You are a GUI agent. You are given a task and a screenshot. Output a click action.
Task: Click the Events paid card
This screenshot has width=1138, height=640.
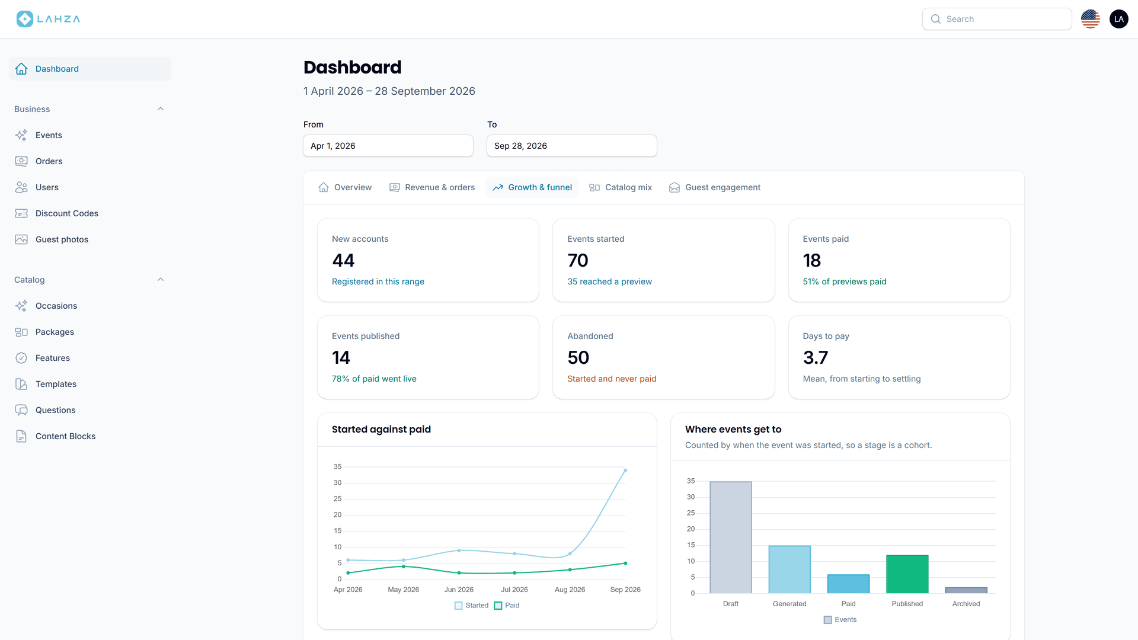click(899, 260)
